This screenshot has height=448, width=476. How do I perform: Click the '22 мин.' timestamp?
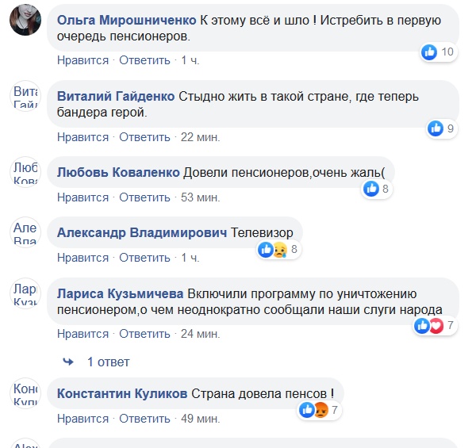point(198,137)
